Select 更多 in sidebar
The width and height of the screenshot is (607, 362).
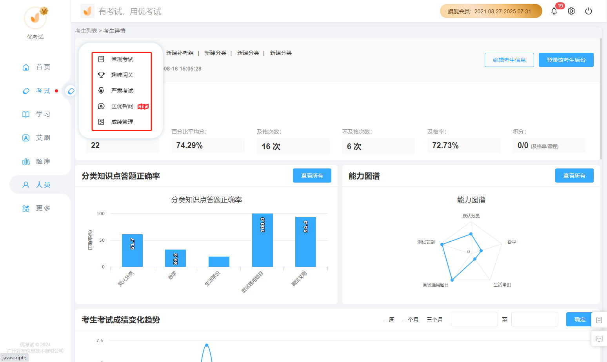pos(43,208)
